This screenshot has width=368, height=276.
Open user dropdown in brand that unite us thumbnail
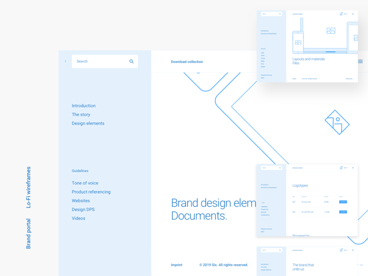[x=346, y=250]
